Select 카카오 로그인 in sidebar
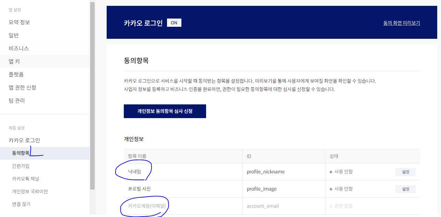Viewport: 441px width, 217px height. 24,140
